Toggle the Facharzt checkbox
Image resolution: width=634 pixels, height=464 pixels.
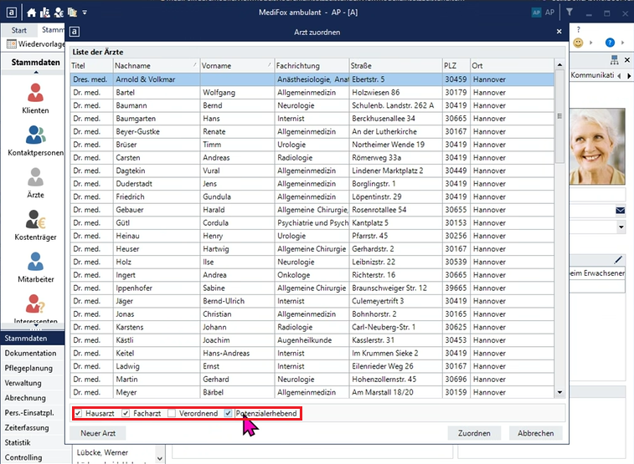(x=126, y=414)
